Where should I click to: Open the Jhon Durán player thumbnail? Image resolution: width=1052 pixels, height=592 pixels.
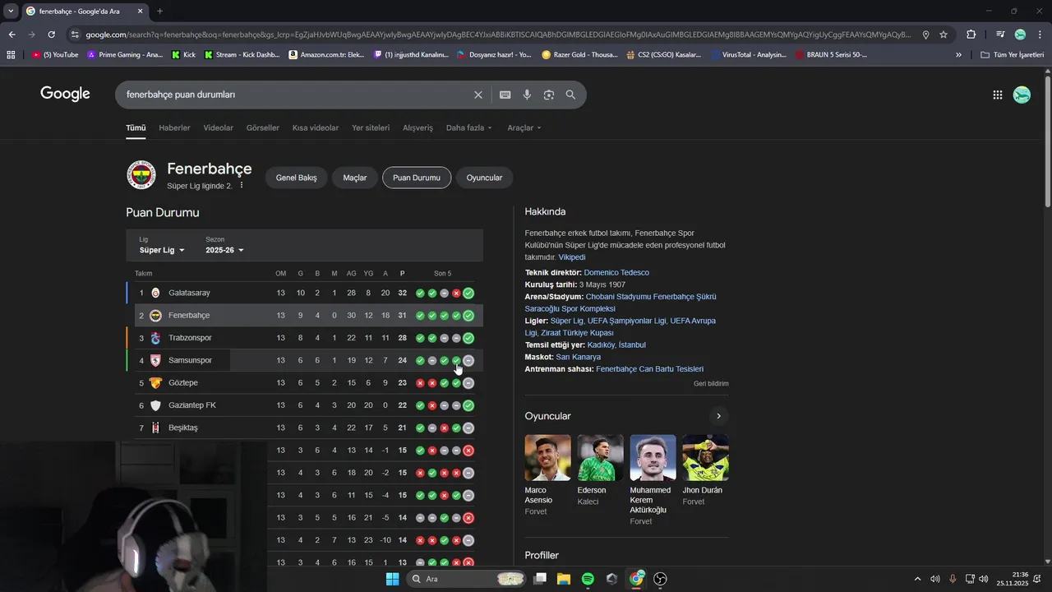point(705,458)
